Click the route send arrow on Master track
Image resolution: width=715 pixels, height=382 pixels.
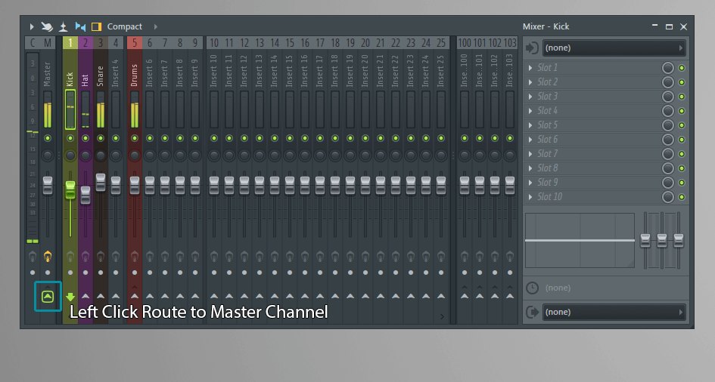click(x=48, y=297)
